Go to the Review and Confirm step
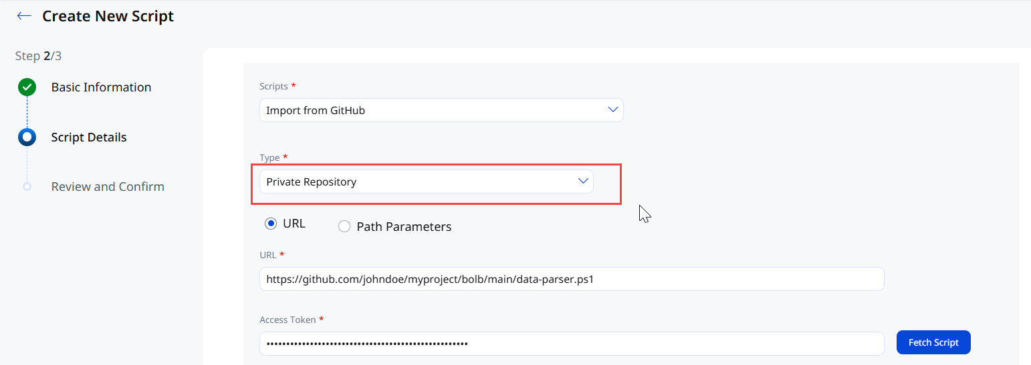Image resolution: width=1031 pixels, height=365 pixels. coord(108,187)
